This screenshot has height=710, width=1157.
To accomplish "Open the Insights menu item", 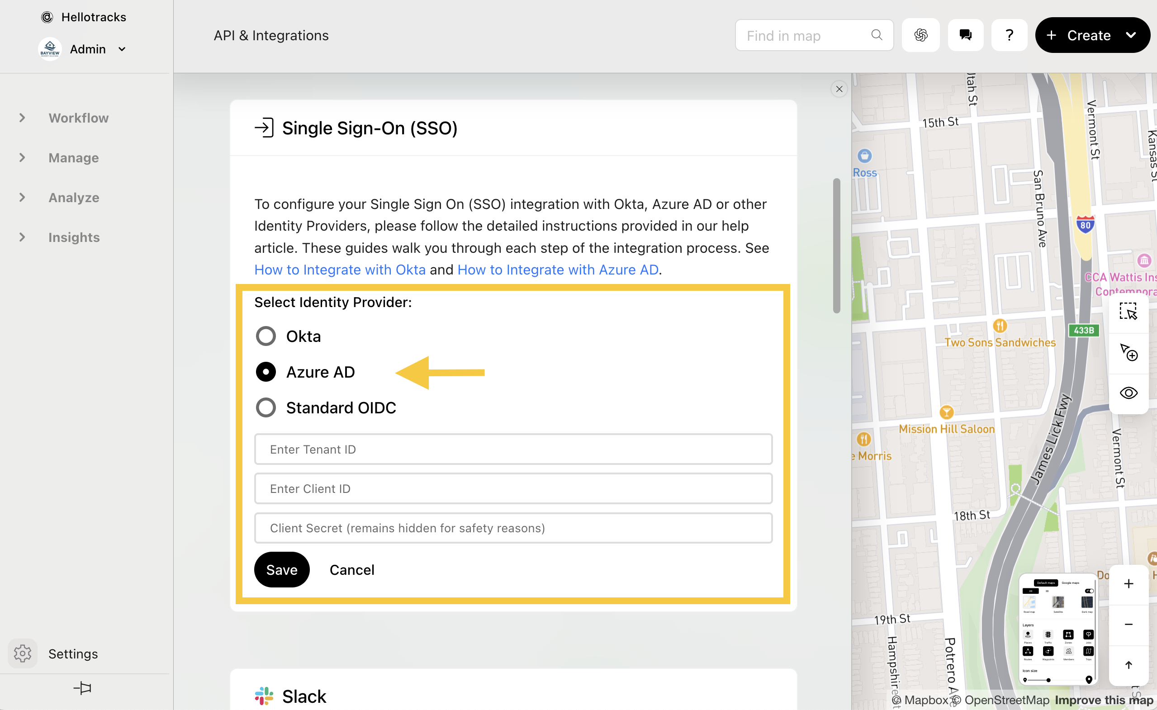I will 74,237.
